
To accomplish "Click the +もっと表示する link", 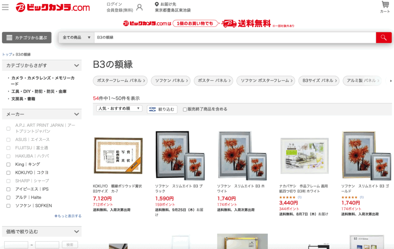I will click(68, 216).
